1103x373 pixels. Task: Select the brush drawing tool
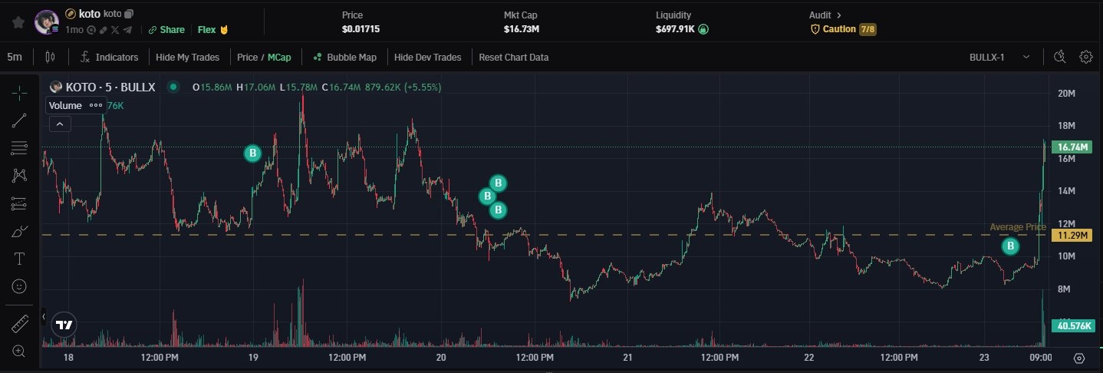(20, 231)
